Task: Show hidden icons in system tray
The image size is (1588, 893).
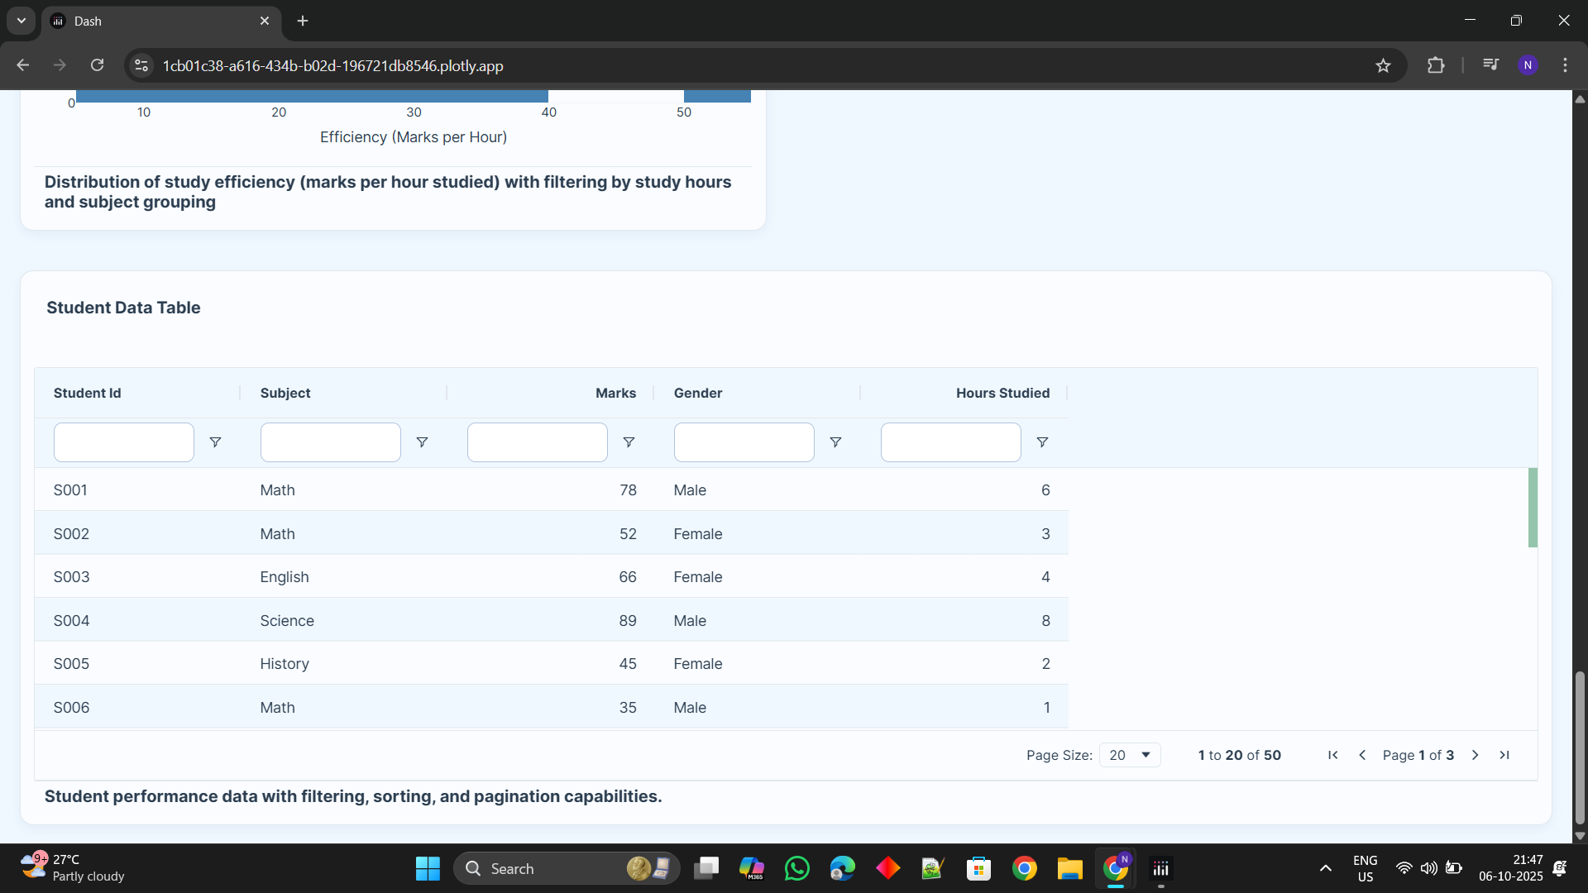Action: 1325,868
